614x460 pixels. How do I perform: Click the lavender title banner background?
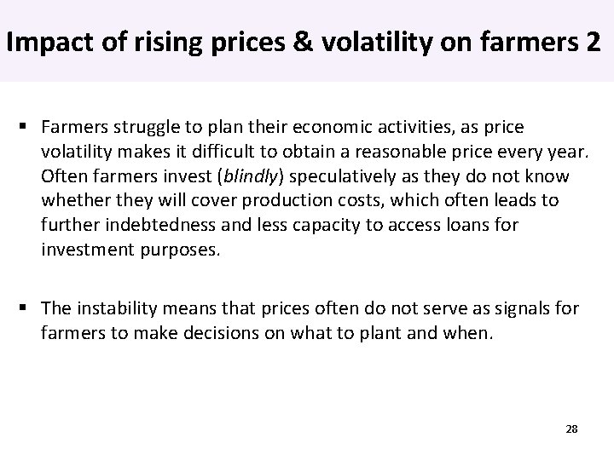coord(307,72)
